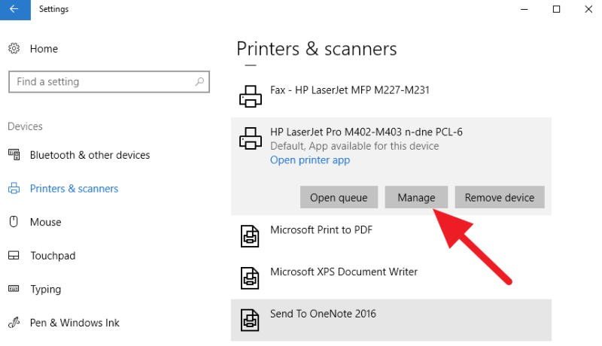The image size is (602, 346).
Task: Open the Bluetooth & other devices page
Action: 90,155
